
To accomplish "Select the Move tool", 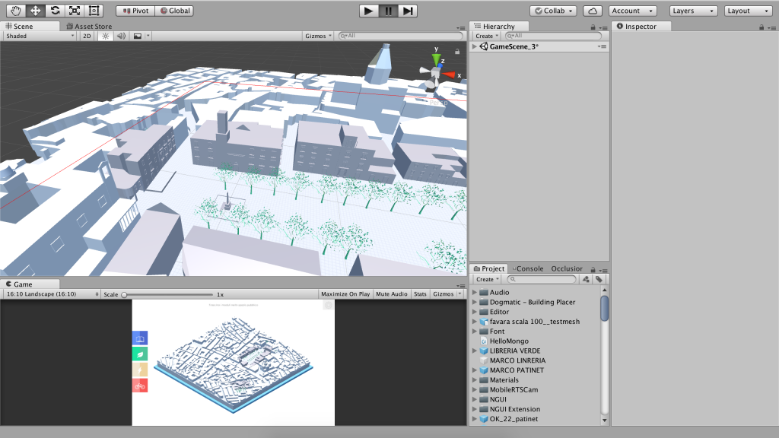I will coord(35,11).
